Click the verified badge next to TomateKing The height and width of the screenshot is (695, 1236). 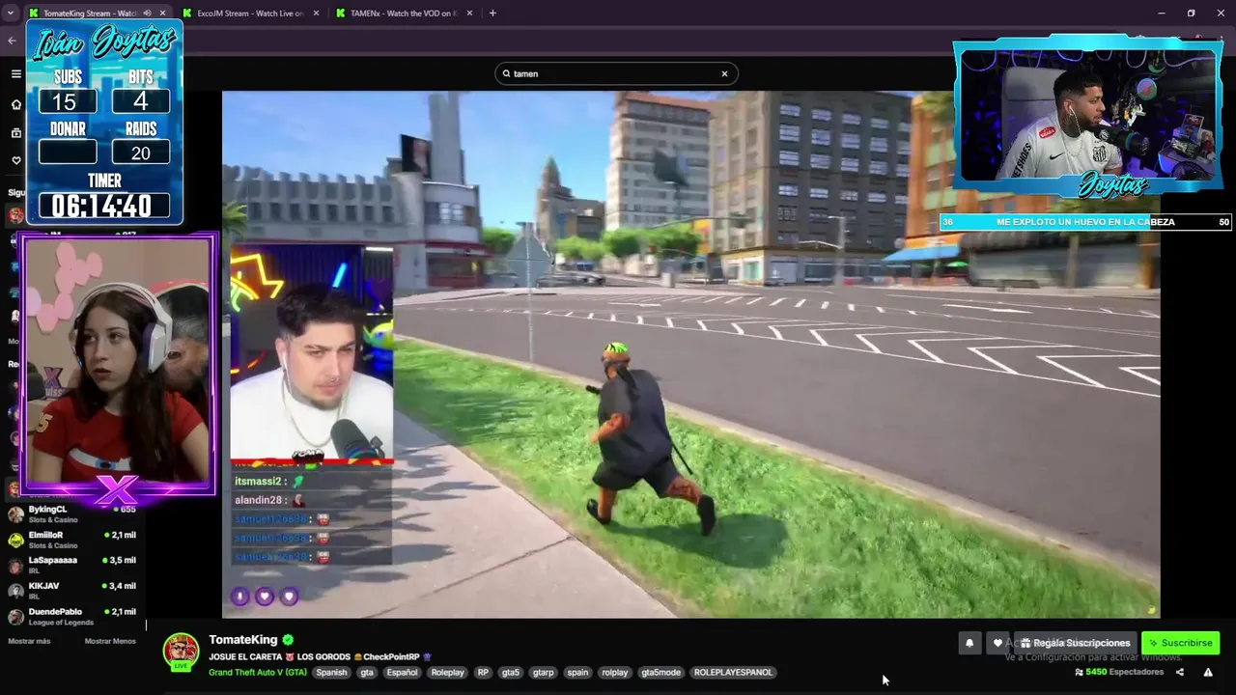pyautogui.click(x=288, y=639)
